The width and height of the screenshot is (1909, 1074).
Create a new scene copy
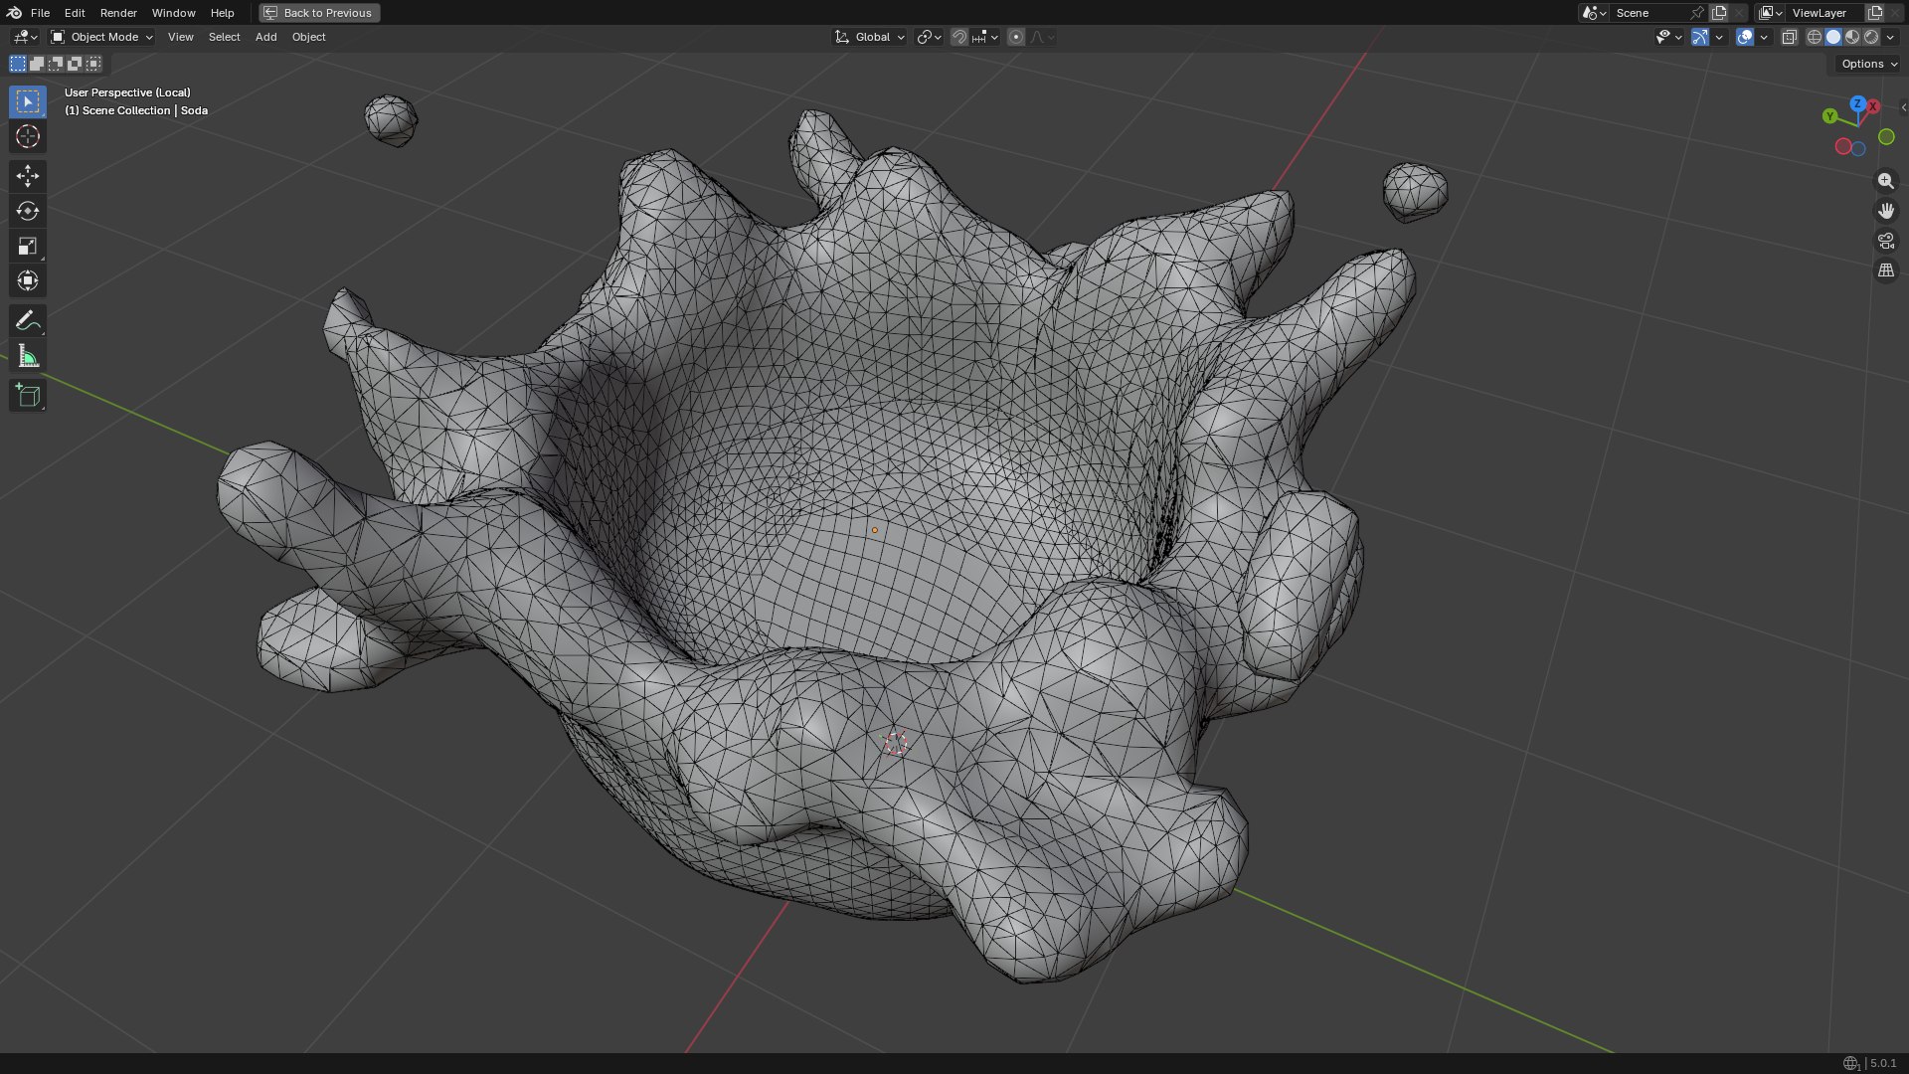point(1719,13)
